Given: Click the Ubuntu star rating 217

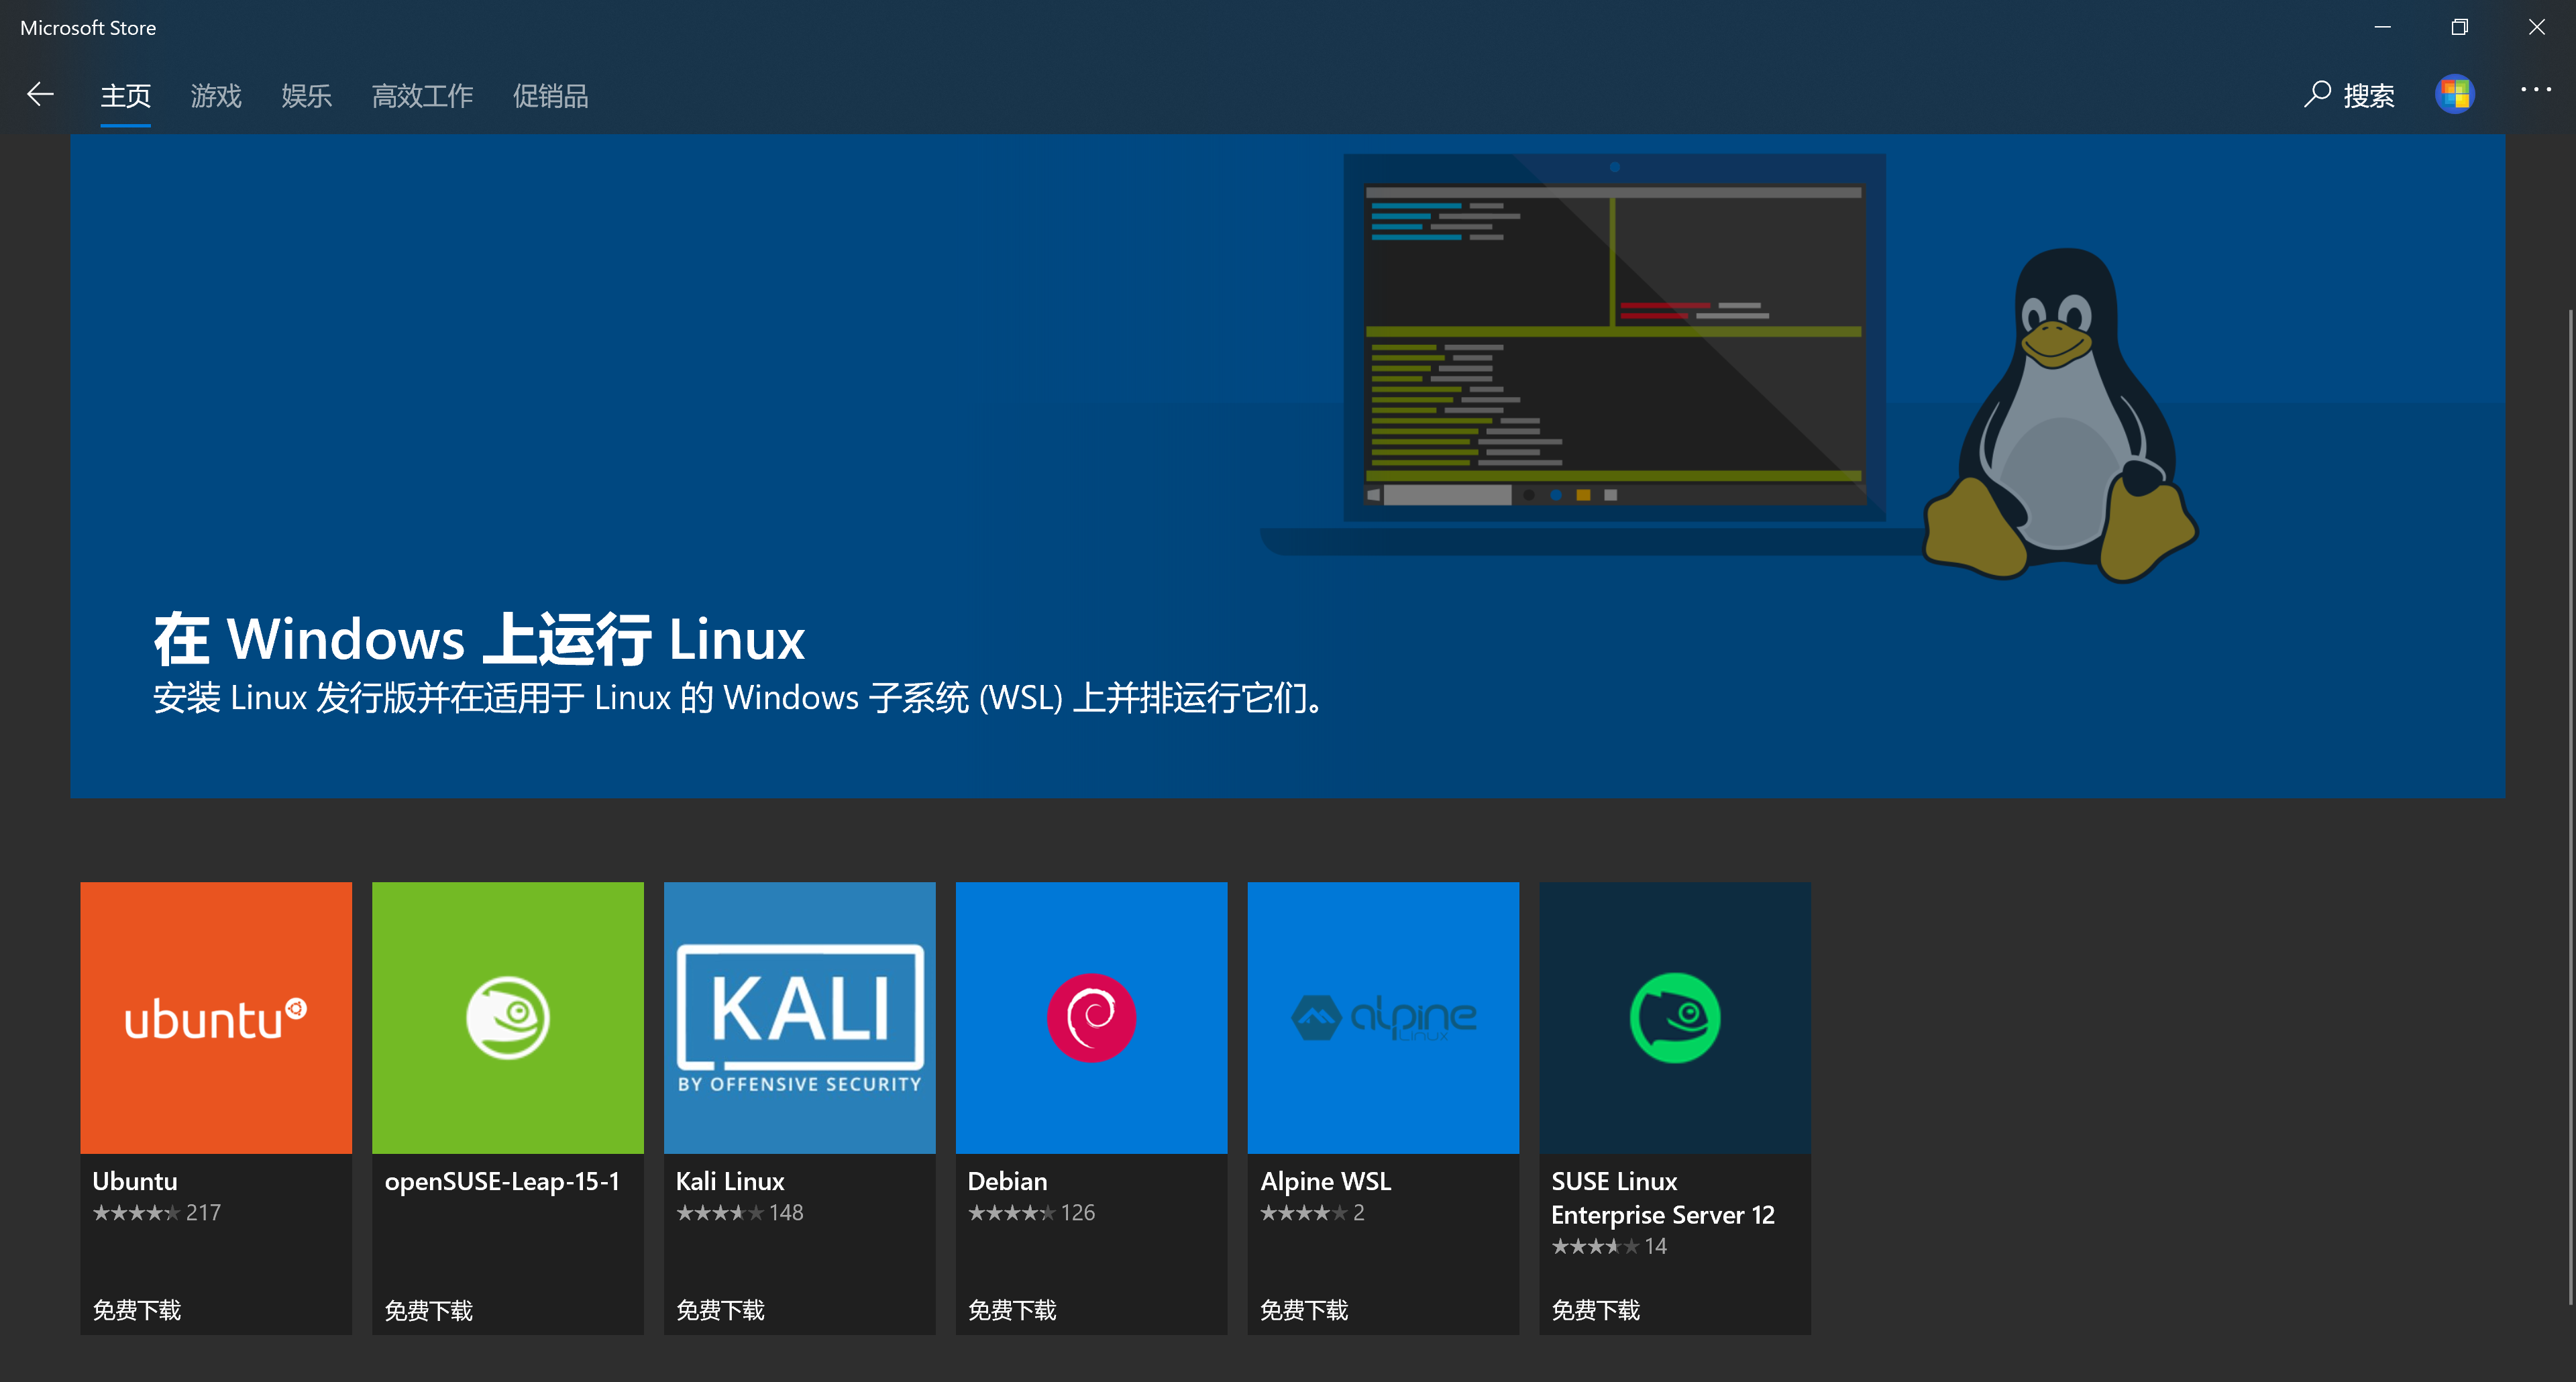Looking at the screenshot, I should pos(157,1213).
